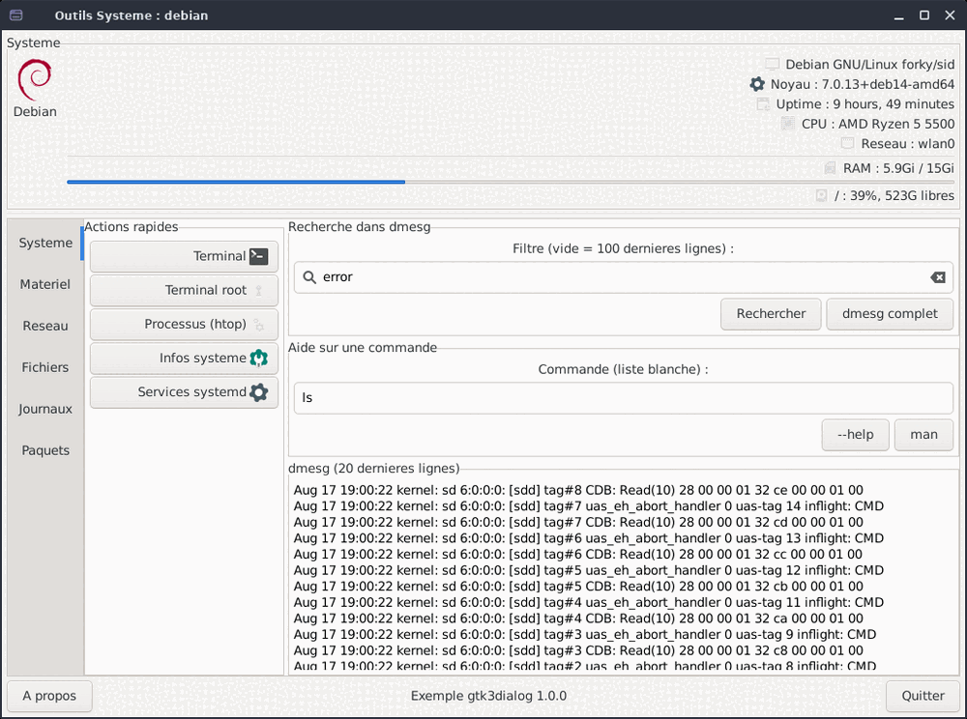Click the memory icon beside RAM

tap(830, 168)
